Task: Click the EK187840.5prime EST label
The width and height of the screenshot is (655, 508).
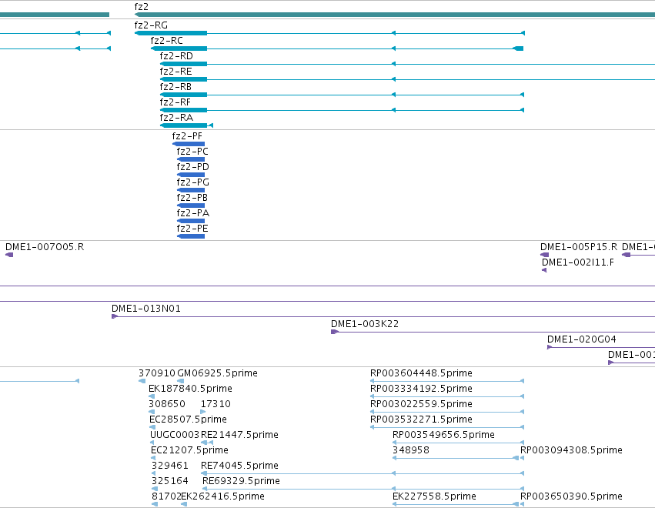Action: (x=190, y=389)
